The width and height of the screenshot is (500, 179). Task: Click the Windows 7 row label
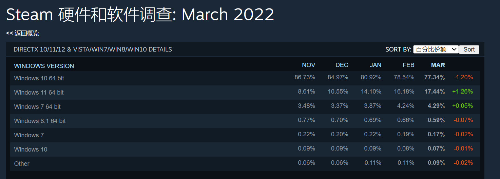pos(29,135)
